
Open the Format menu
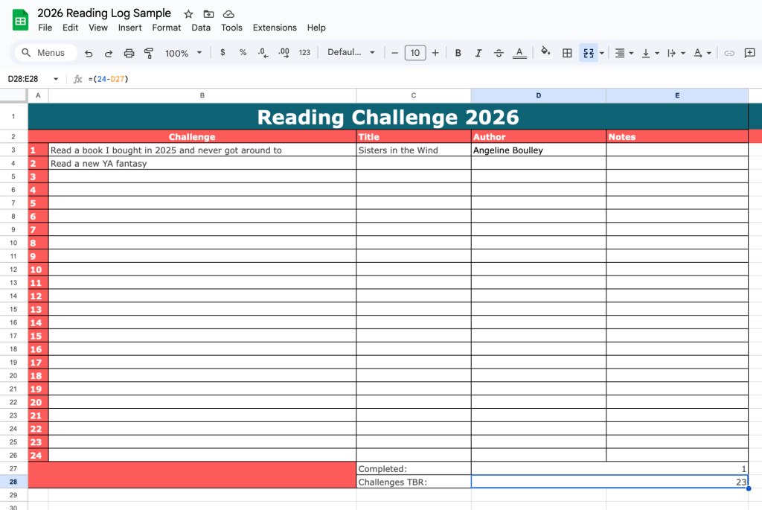(x=166, y=28)
